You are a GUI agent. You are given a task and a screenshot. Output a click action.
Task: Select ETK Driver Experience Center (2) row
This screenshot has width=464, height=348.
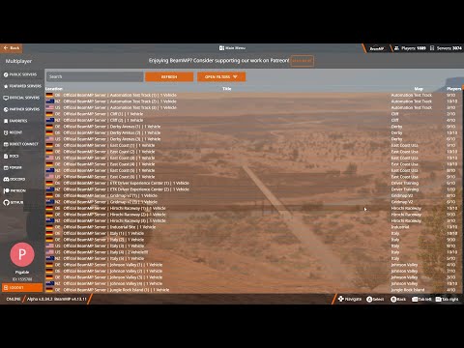click(x=253, y=189)
